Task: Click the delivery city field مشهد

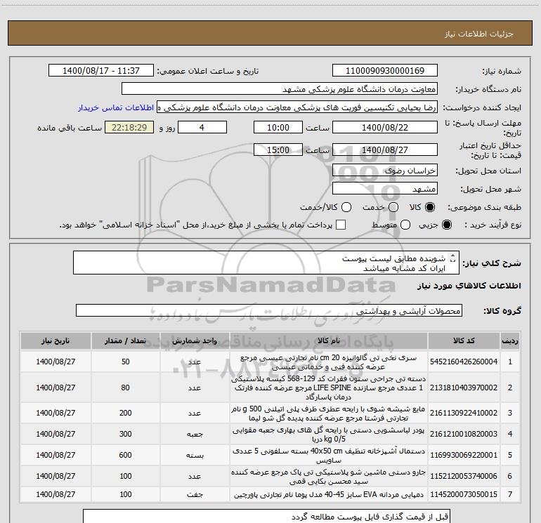Action: 385,189
